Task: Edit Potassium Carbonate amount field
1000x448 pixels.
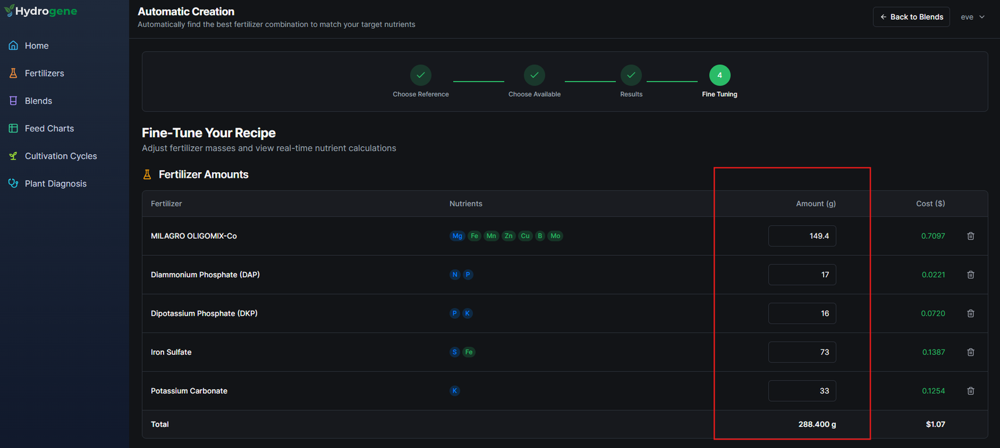Action: (802, 391)
